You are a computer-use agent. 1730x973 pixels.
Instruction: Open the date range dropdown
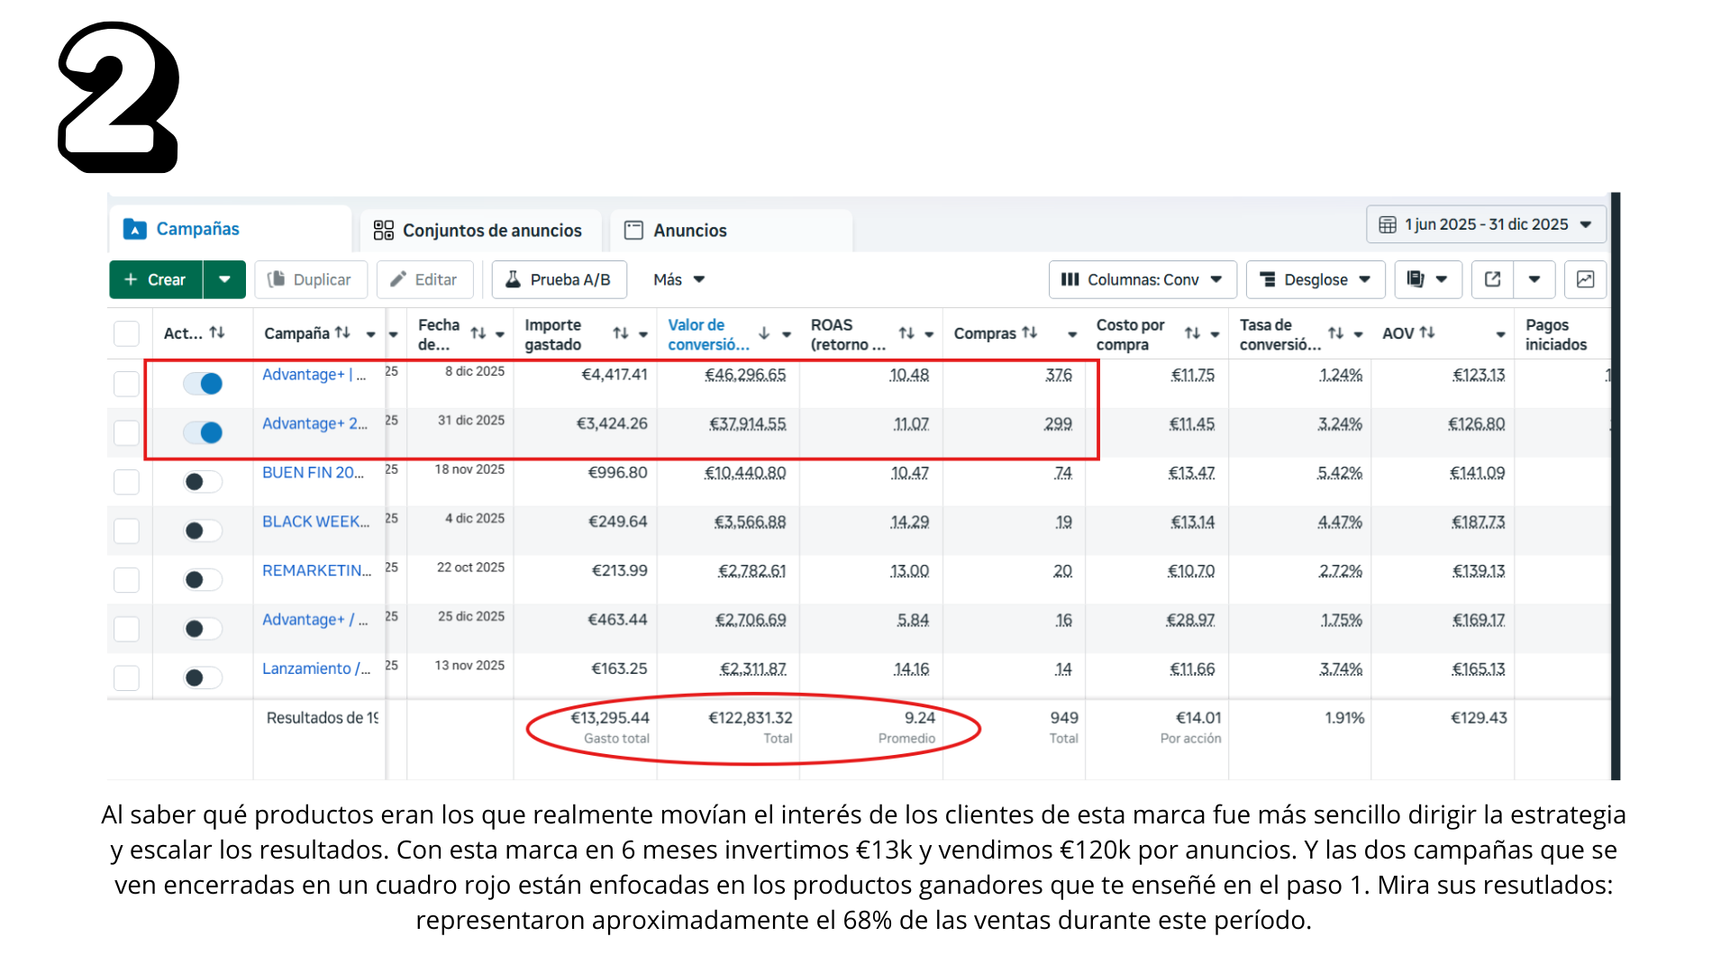[x=1486, y=224]
